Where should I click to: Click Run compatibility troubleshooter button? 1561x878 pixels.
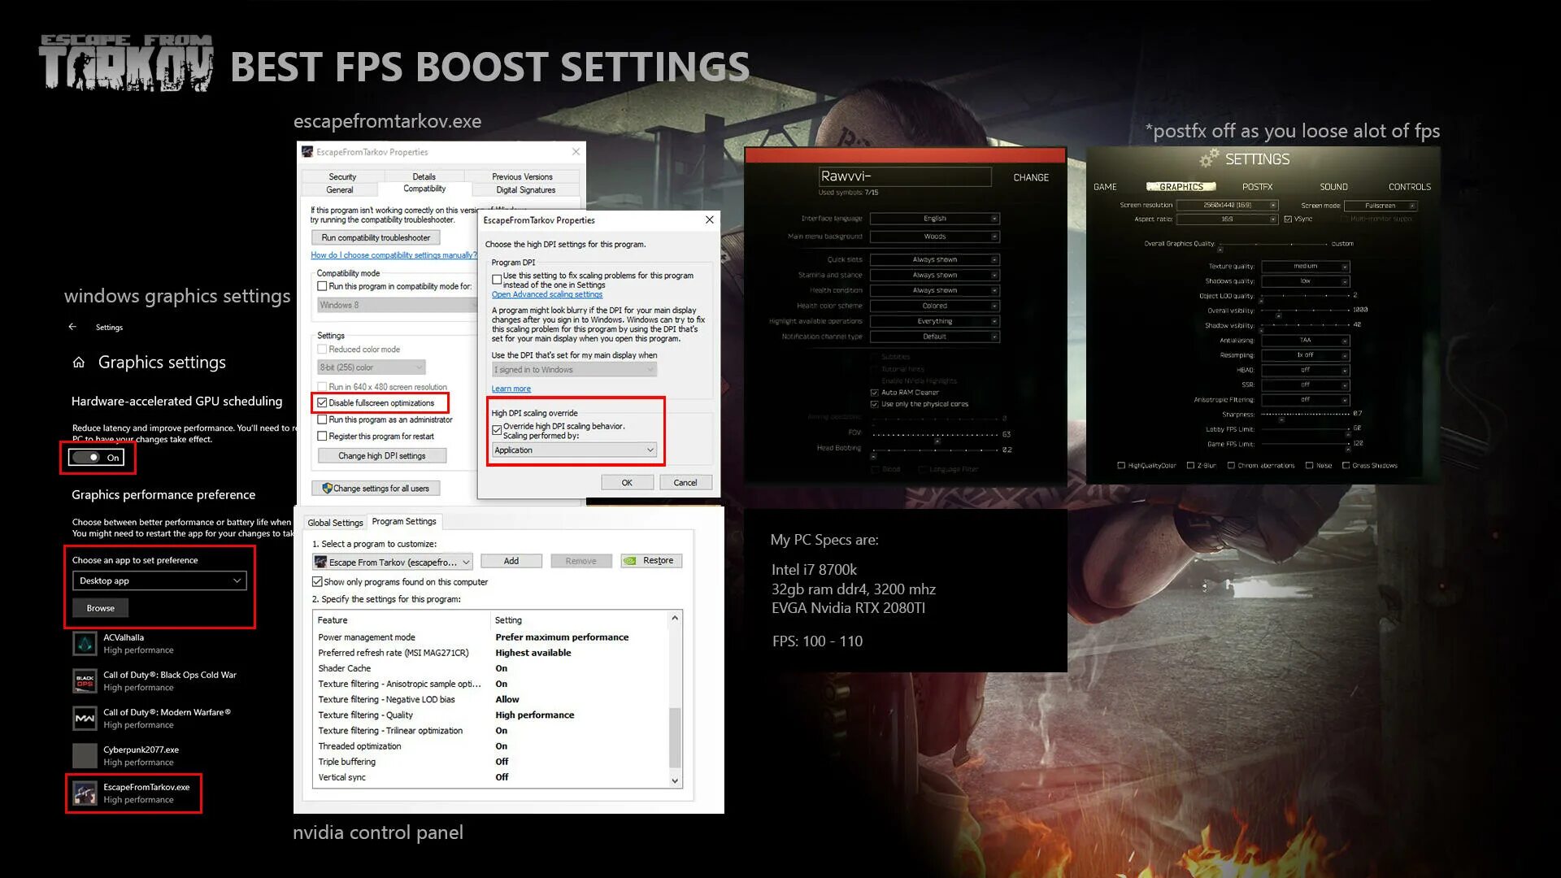(376, 237)
